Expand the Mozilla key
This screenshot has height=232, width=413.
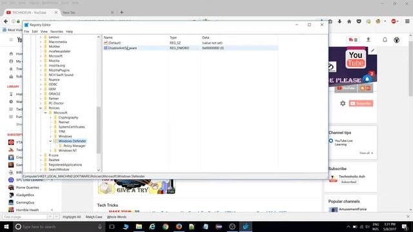pos(41,61)
